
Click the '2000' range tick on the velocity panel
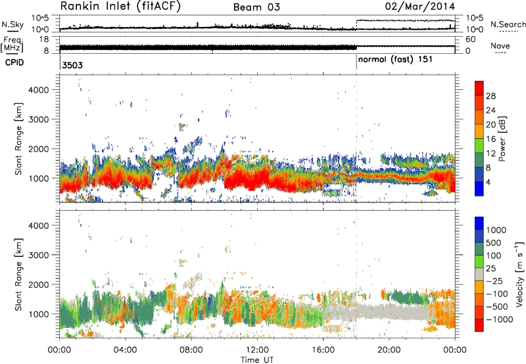[39, 284]
